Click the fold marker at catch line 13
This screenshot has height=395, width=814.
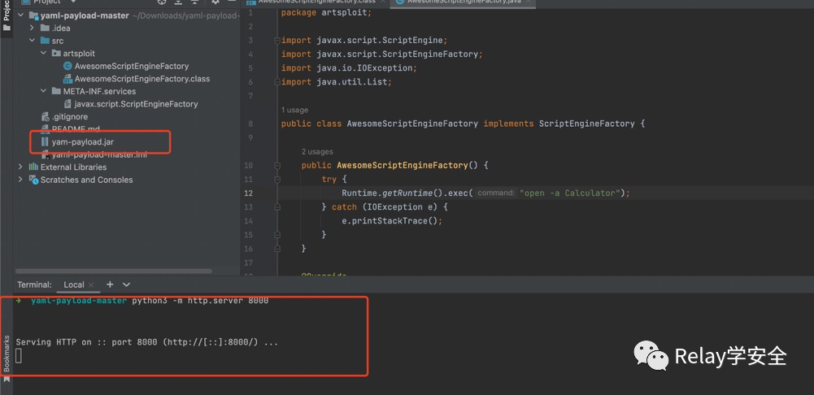278,206
